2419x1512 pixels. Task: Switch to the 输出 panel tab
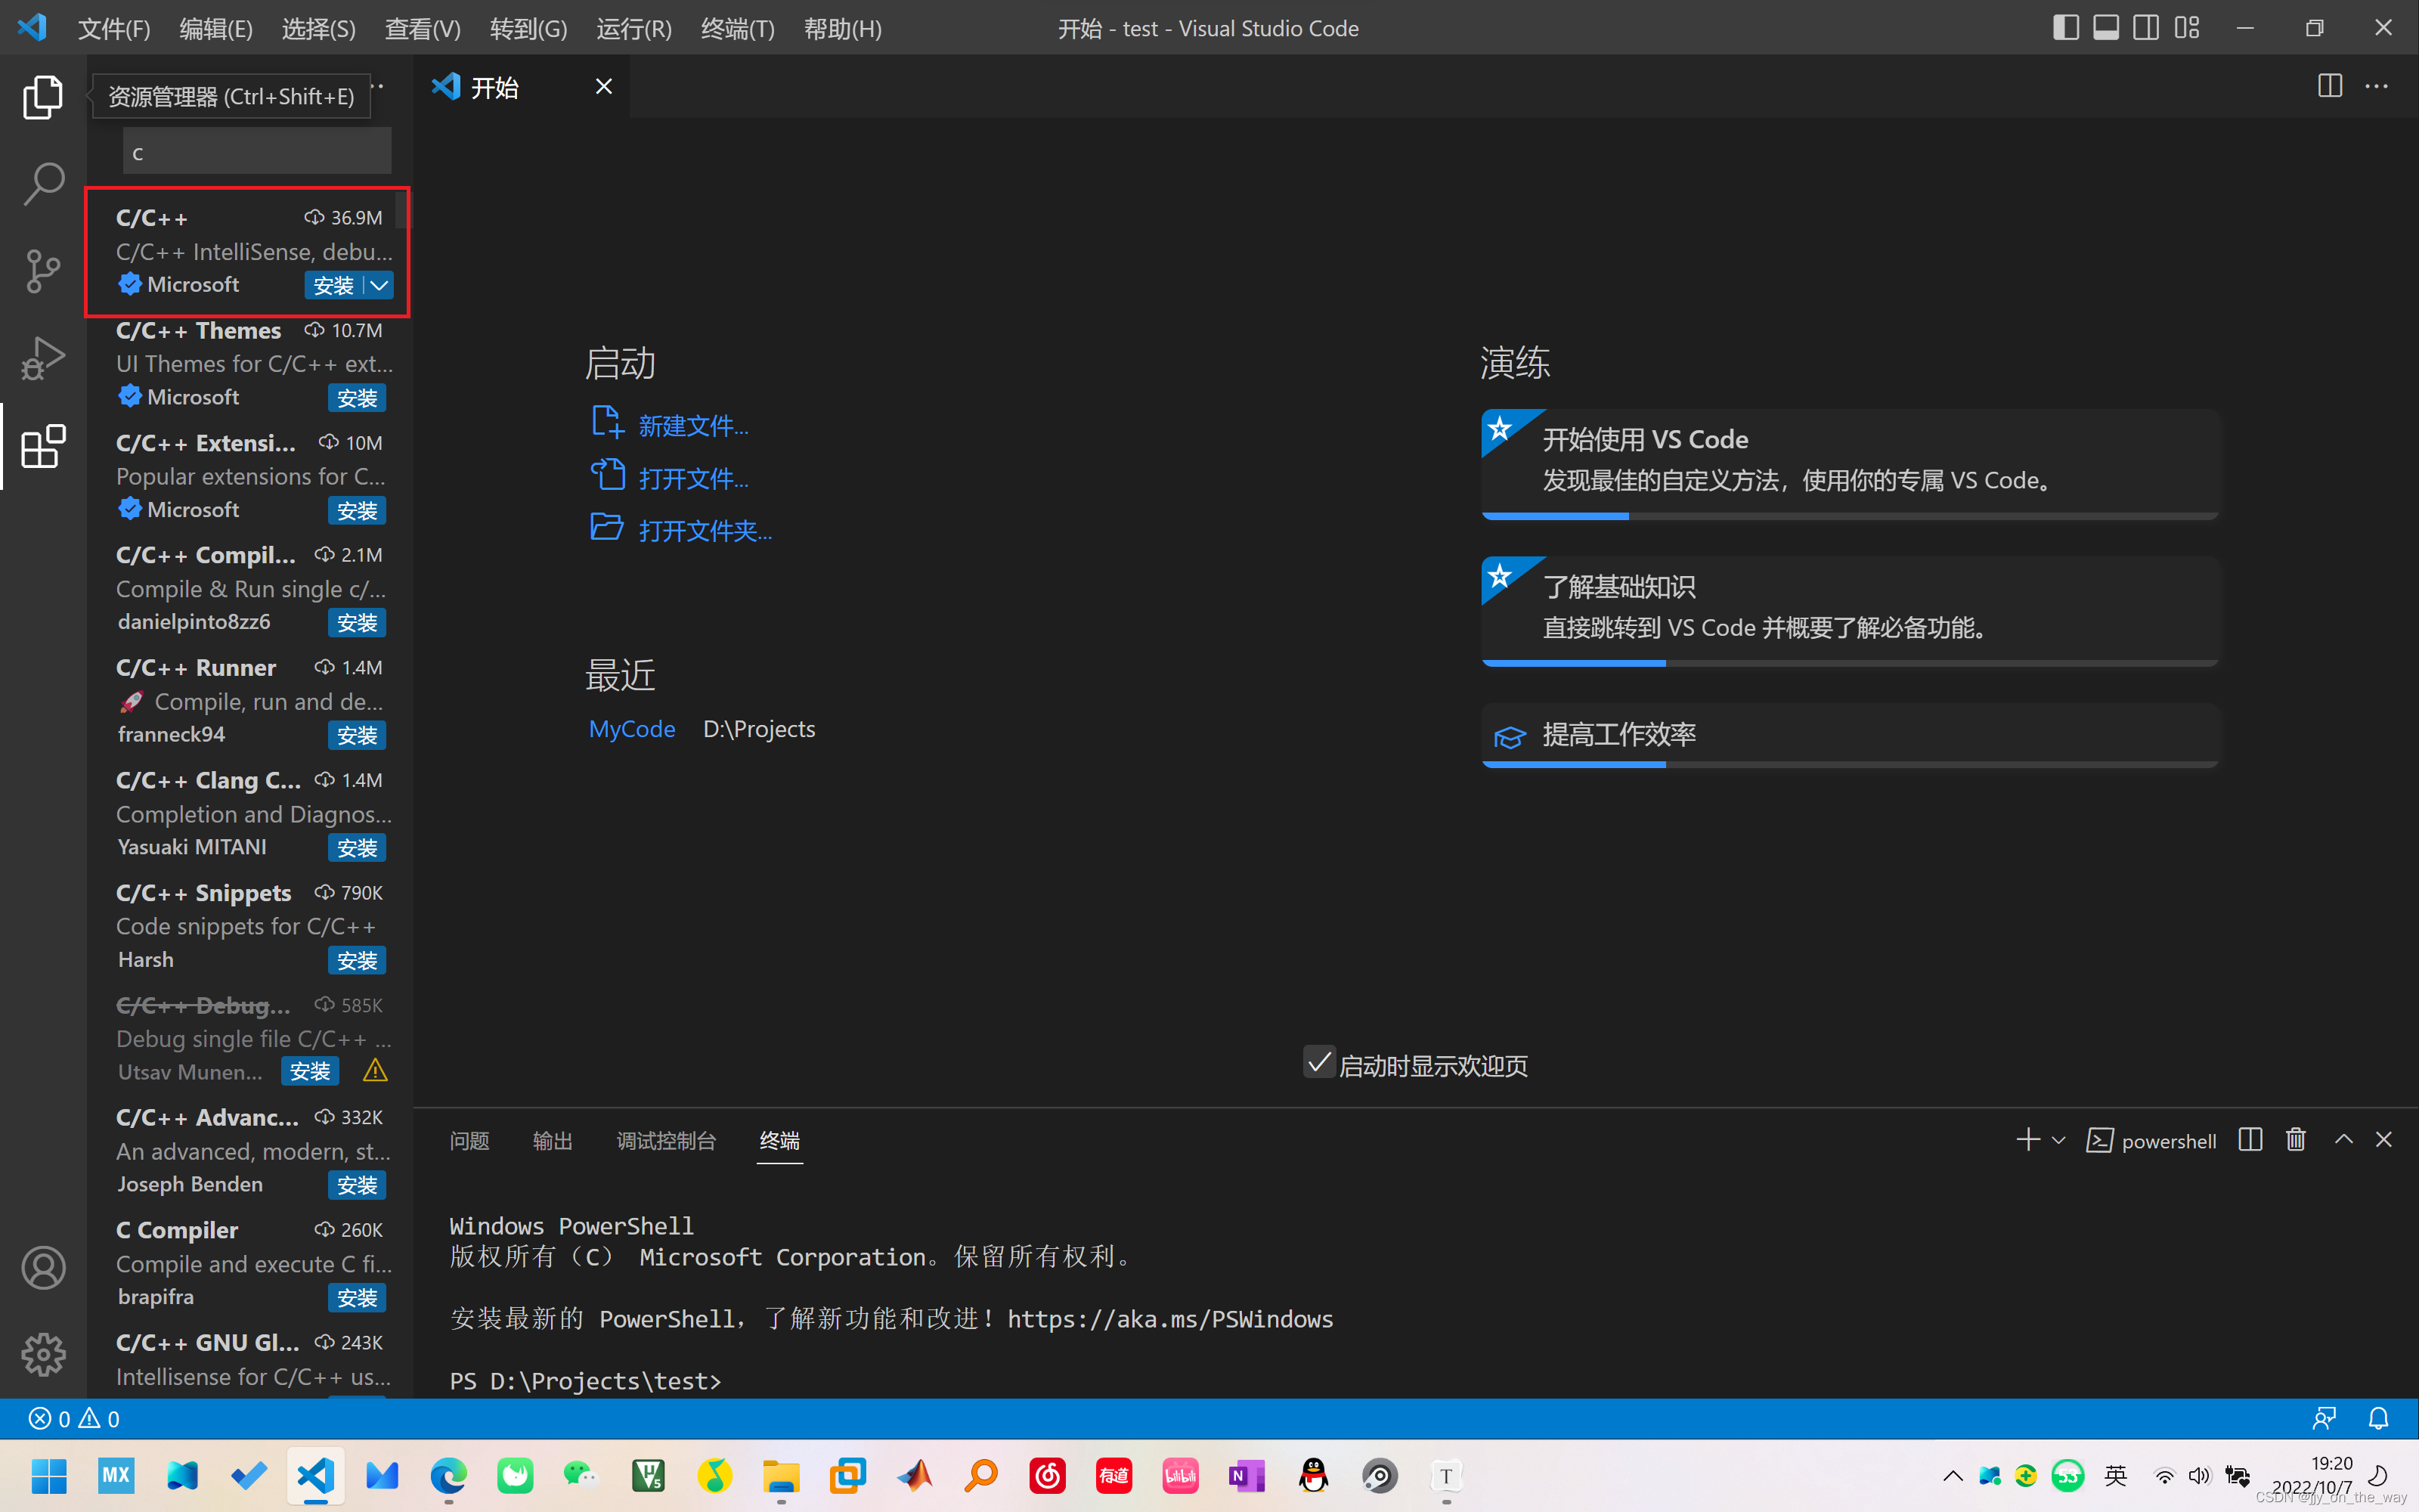[552, 1140]
